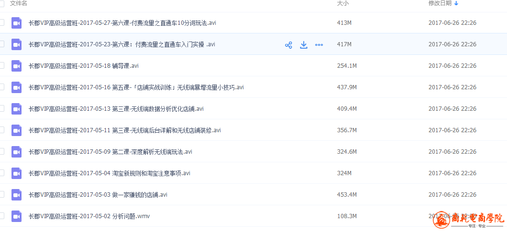Share the 直通车入门实操 file
The image size is (507, 232).
[x=288, y=45]
